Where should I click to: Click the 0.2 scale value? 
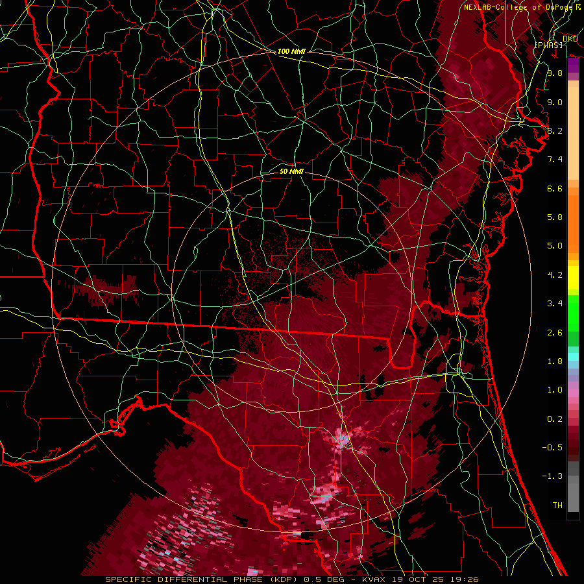555,419
